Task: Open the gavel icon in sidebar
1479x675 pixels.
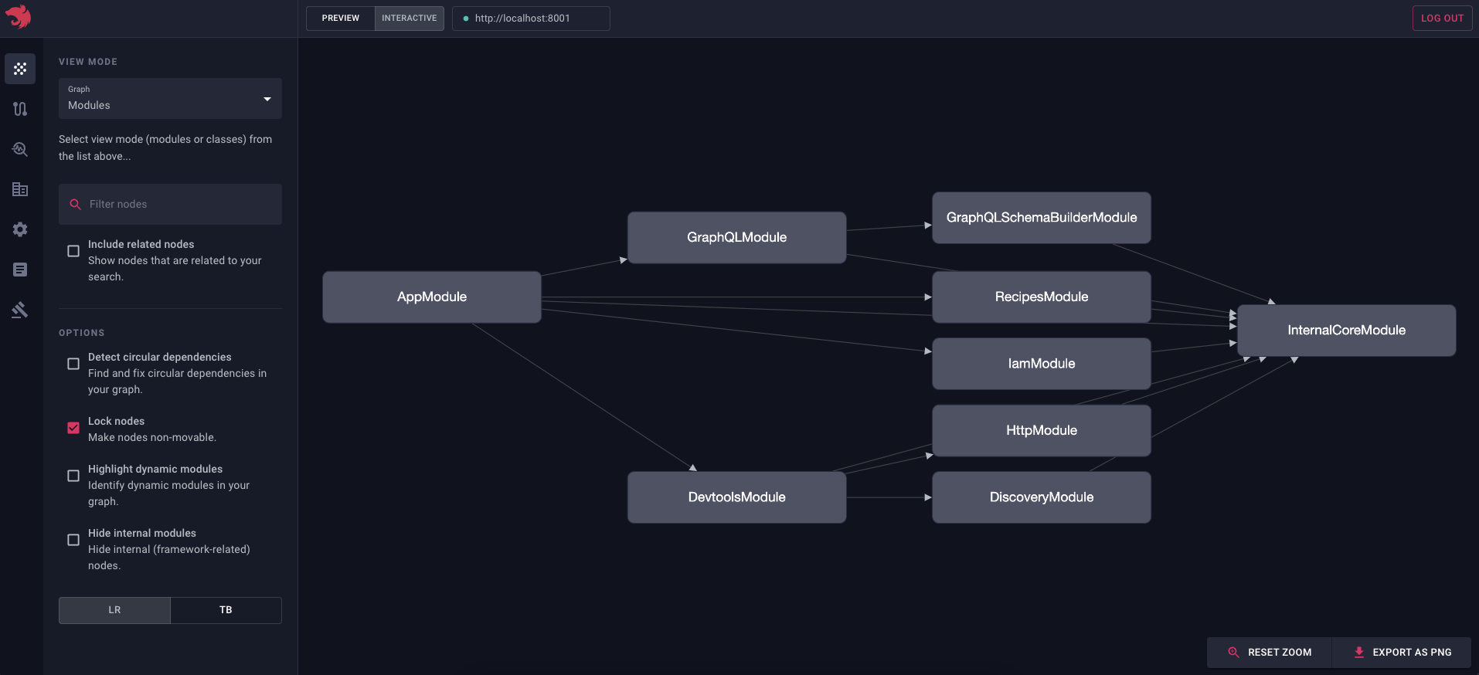Action: point(20,310)
